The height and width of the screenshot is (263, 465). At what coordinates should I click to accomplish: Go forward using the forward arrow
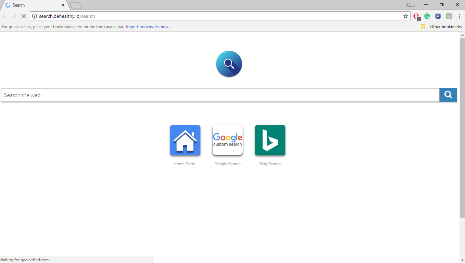coord(14,16)
